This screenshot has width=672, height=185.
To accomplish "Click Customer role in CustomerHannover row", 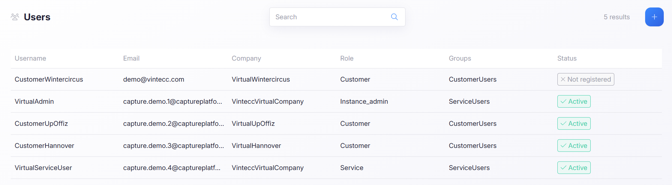I will tap(355, 146).
